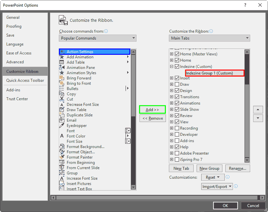The height and width of the screenshot is (212, 268).
Task: Click Move Up arrow button
Action: (258, 110)
